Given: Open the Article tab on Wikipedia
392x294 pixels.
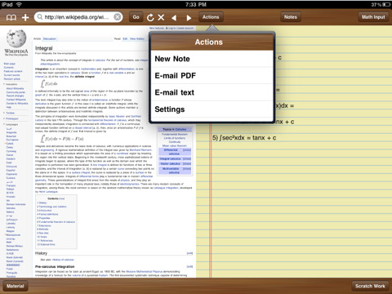Looking at the screenshot, I should 37,39.
